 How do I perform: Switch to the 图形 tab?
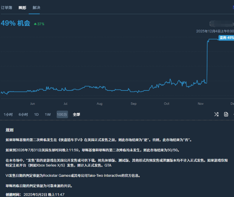tap(22, 7)
